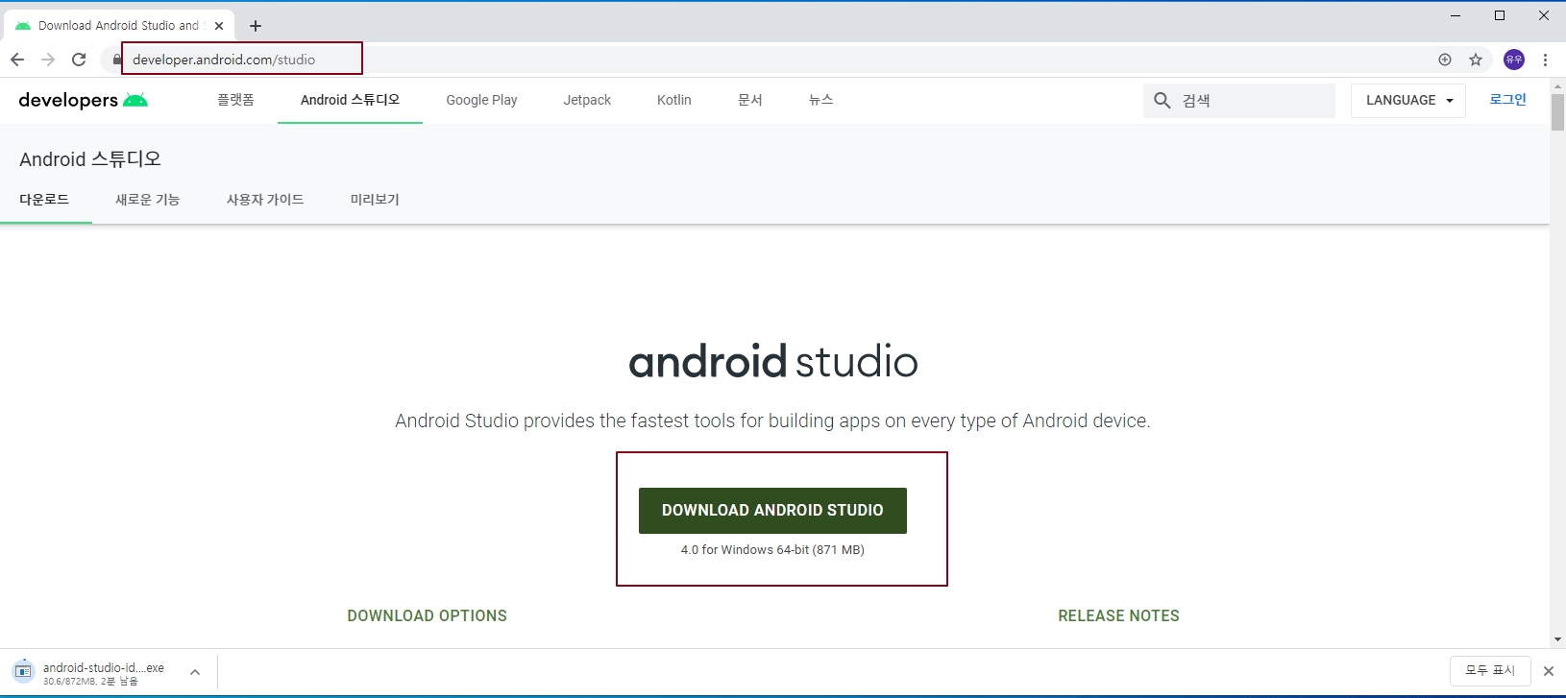Open the Kotlin nav item
Viewport: 1566px width, 698px height.
pos(674,100)
